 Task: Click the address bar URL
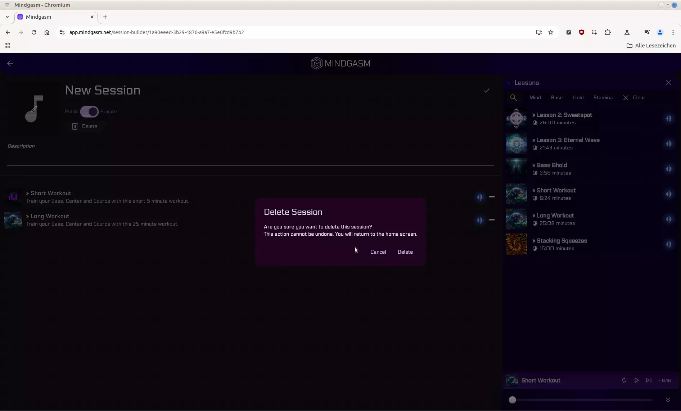[157, 32]
